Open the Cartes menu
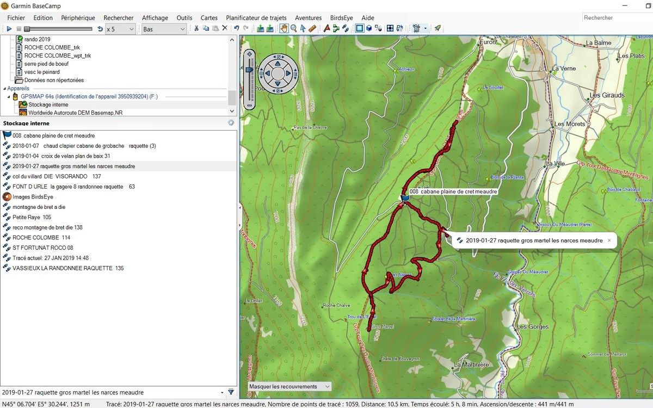The height and width of the screenshot is (408, 653). (x=209, y=17)
